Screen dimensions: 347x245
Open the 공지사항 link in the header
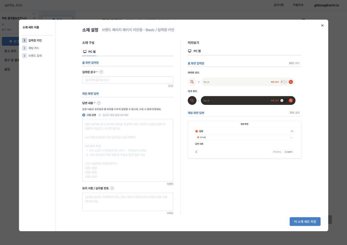(279, 5)
